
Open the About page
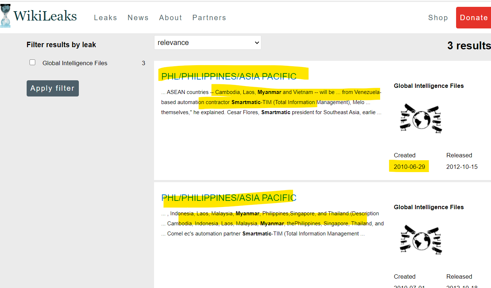tap(171, 18)
